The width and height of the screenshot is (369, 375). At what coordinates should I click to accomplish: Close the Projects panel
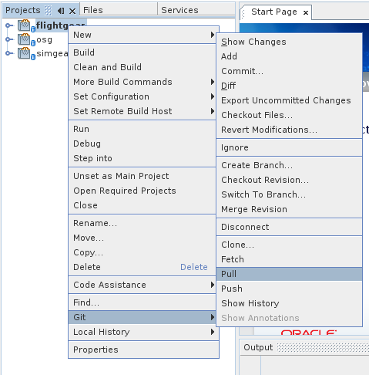tap(72, 11)
